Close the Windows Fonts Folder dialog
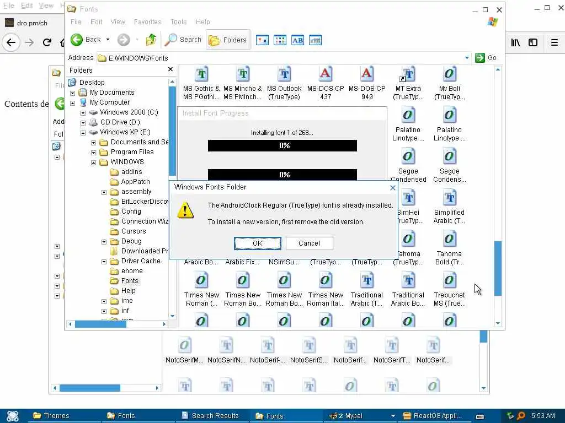The width and height of the screenshot is (565, 423). point(393,187)
